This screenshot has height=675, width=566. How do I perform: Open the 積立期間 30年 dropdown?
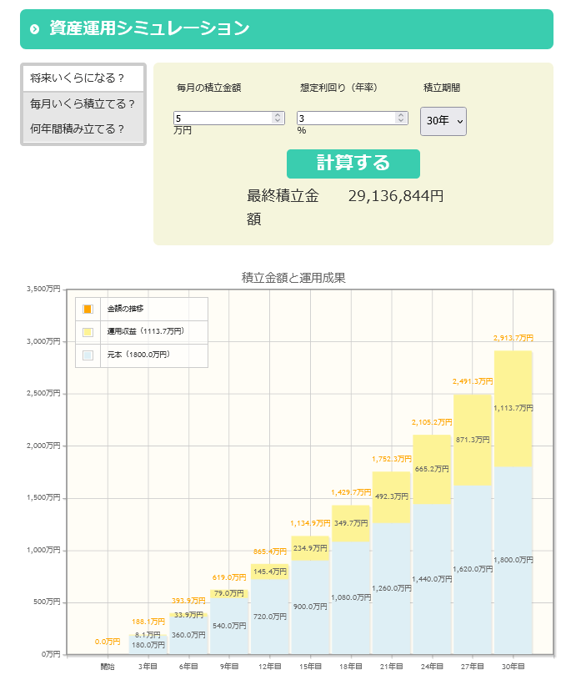tap(443, 120)
